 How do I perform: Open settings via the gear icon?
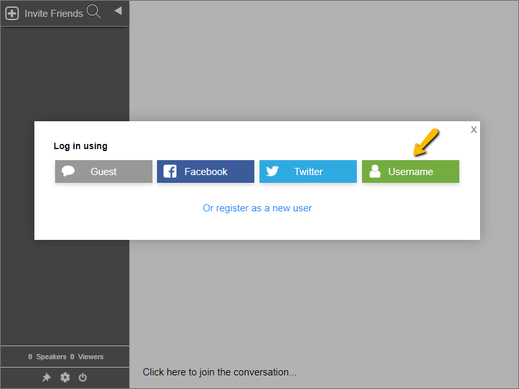point(64,377)
